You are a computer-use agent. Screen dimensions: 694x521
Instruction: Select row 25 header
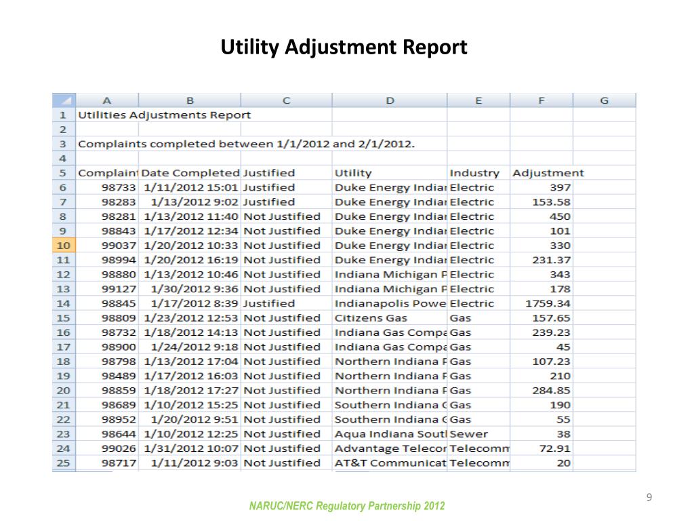pyautogui.click(x=64, y=463)
